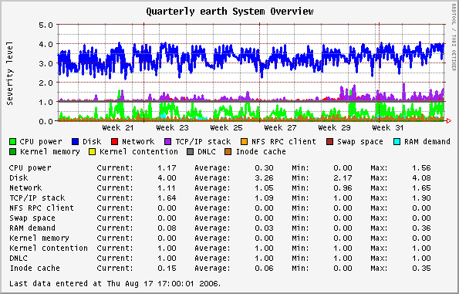
Task: Select Disk Average value 3.26
Action: coord(264,178)
